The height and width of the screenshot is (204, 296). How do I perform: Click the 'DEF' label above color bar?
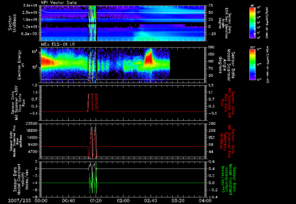[x=253, y=48]
